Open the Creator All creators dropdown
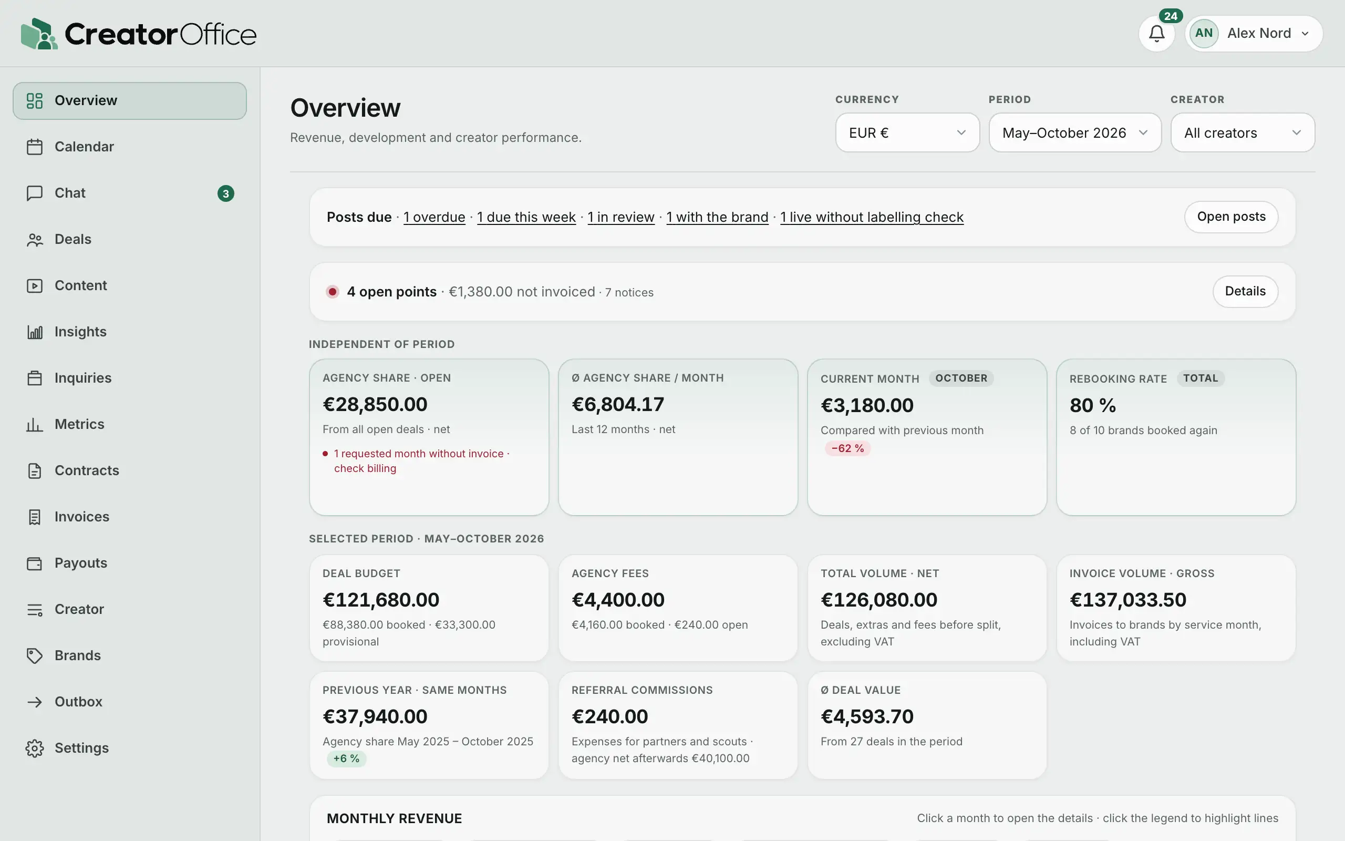This screenshot has height=841, width=1345. 1243,132
